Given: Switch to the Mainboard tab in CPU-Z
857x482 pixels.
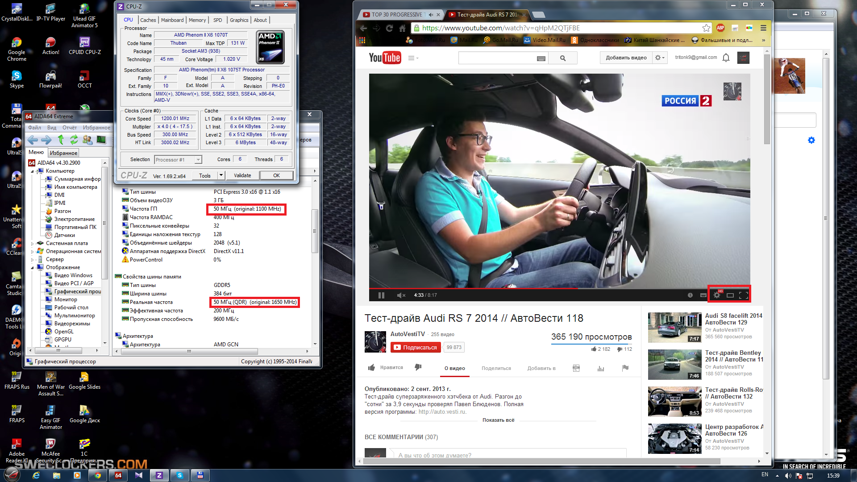Looking at the screenshot, I should 172,20.
